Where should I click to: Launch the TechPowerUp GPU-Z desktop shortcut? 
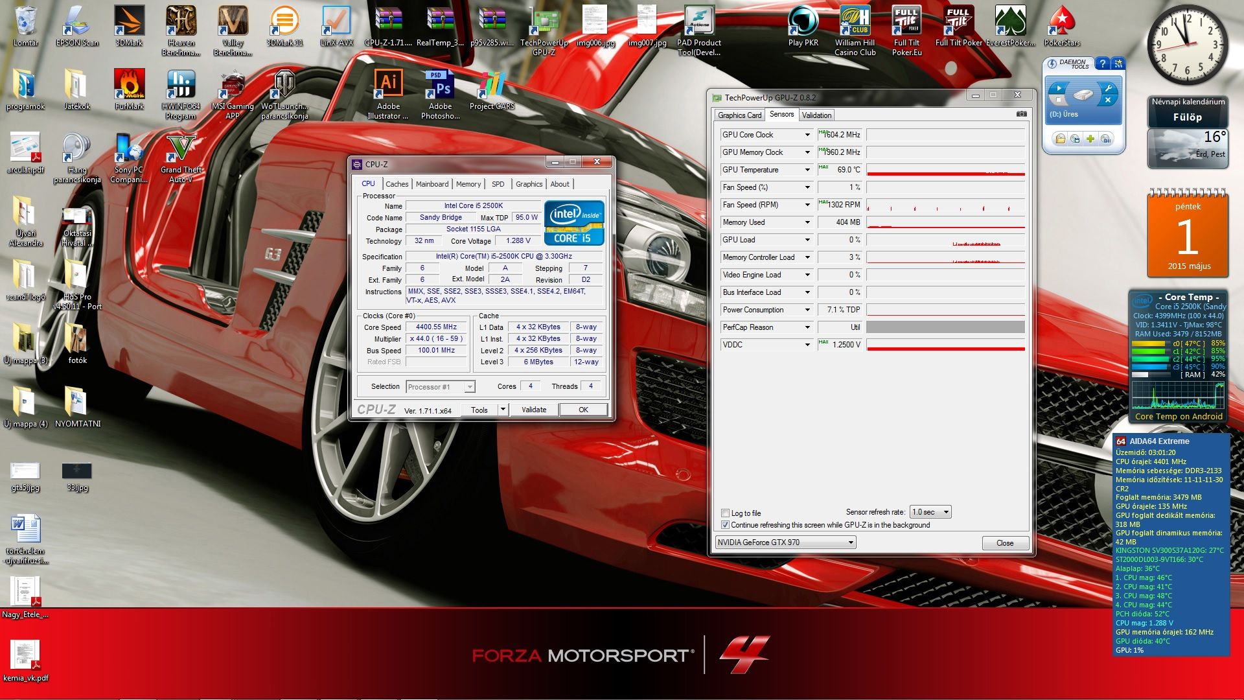(x=544, y=30)
